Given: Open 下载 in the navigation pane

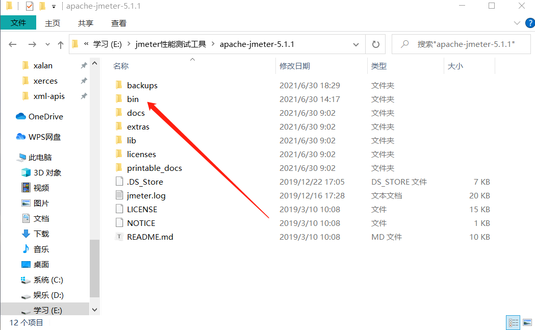Looking at the screenshot, I should coord(41,234).
